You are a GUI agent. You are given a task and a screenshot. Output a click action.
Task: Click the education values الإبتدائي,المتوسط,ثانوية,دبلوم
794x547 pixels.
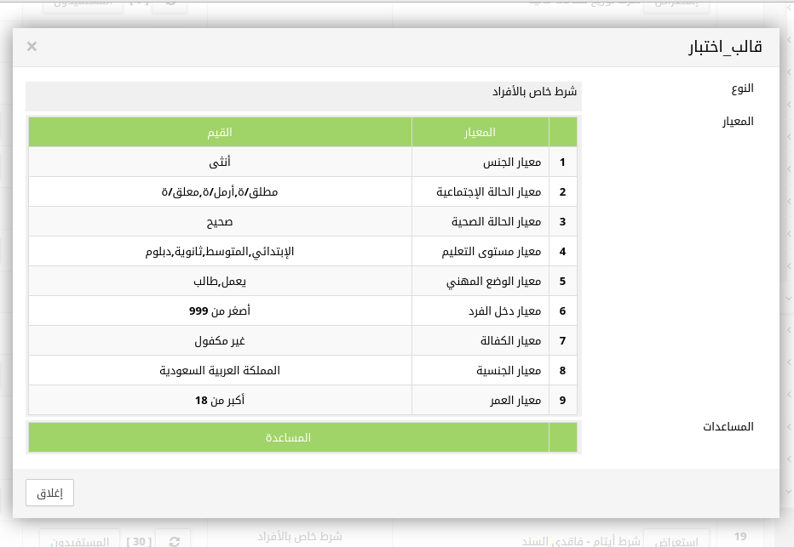[220, 251]
